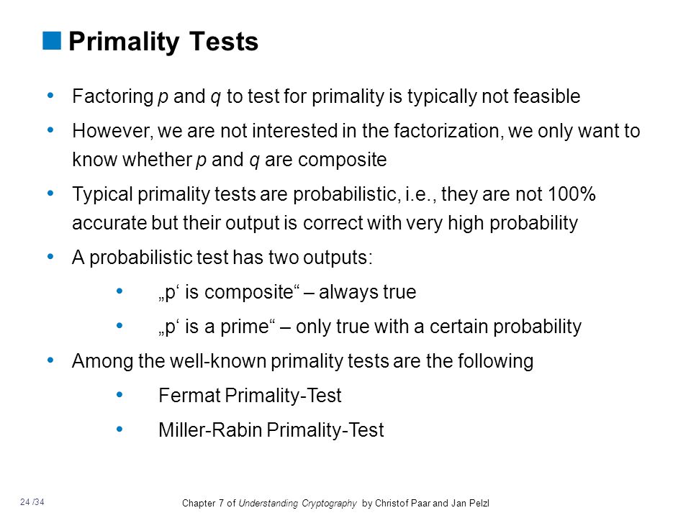Click sub-bullet before 'is a prime' line
This screenshot has height=518, width=691.
point(119,325)
